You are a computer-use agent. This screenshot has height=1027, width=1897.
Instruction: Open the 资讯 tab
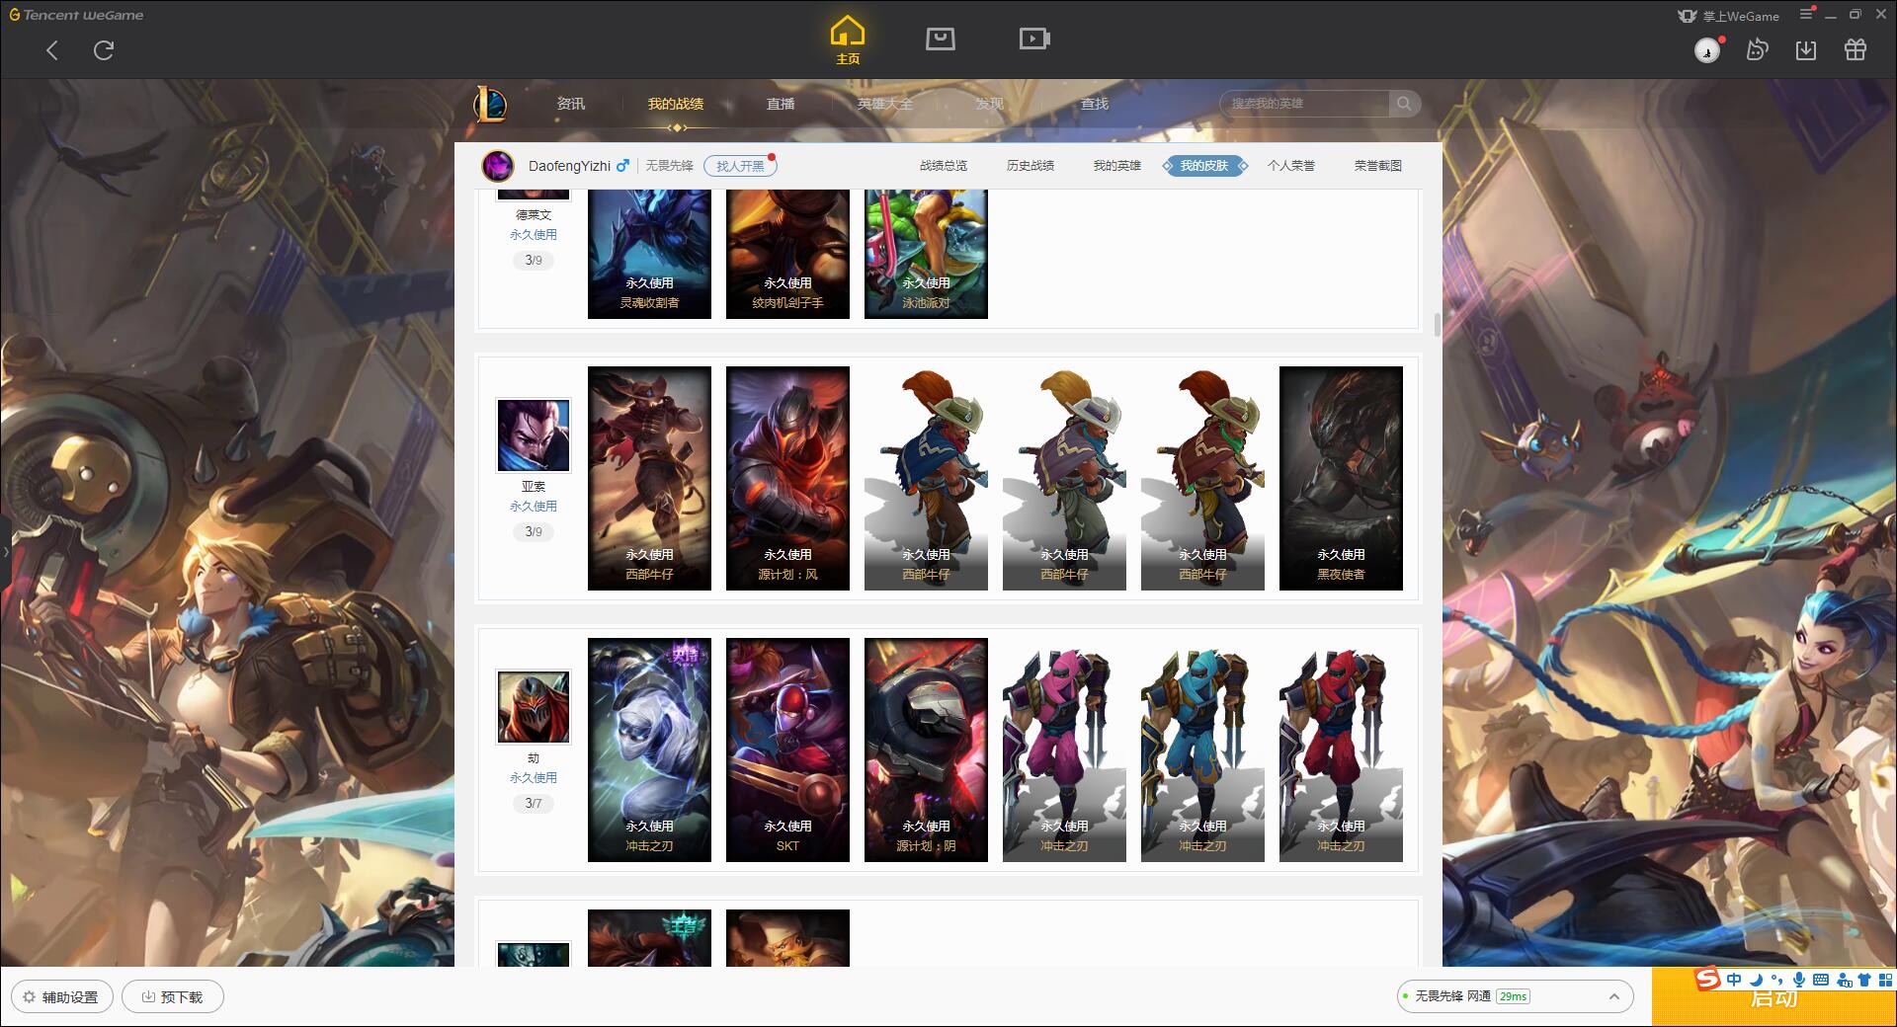[571, 104]
